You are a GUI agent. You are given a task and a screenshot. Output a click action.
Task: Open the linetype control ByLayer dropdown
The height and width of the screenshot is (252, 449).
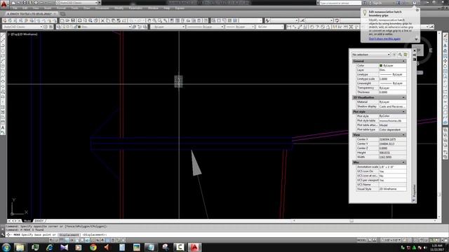pyautogui.click(x=205, y=27)
